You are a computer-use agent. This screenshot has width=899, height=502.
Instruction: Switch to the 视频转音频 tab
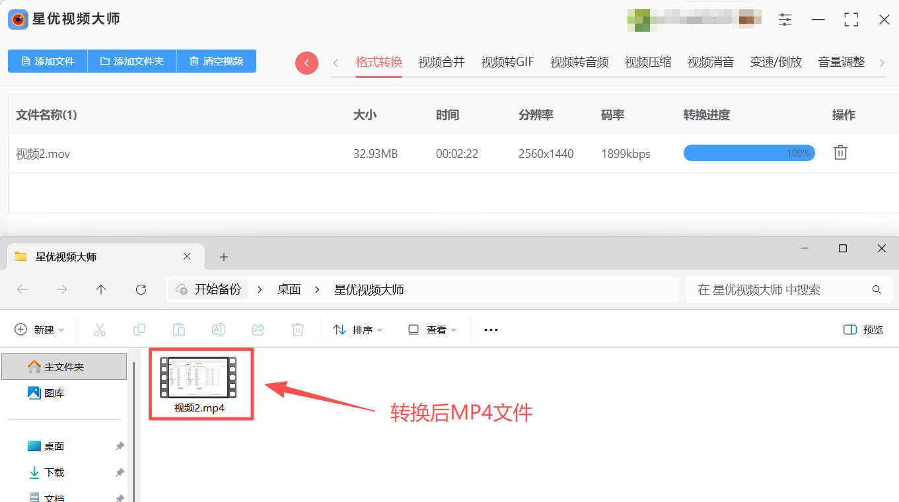(580, 62)
